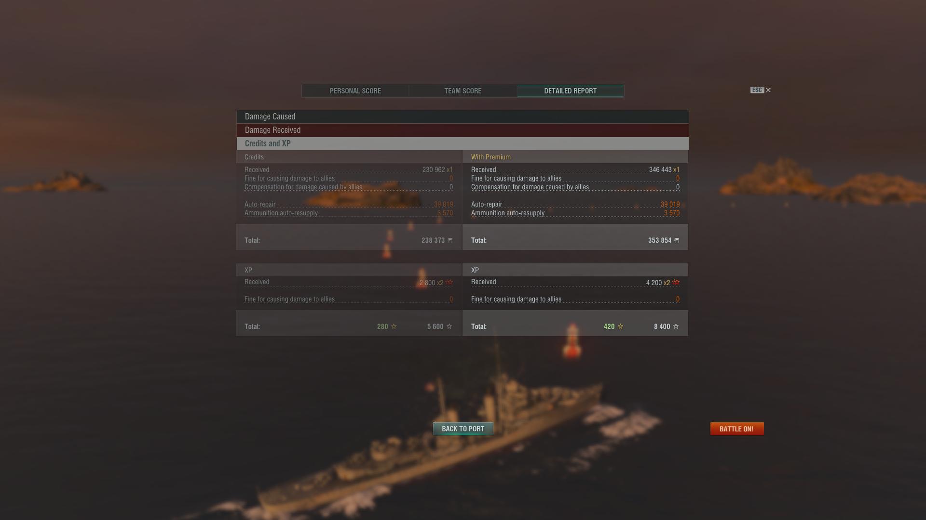The width and height of the screenshot is (926, 520).
Task: Click the white star beside 5 600 XP
Action: tap(449, 326)
